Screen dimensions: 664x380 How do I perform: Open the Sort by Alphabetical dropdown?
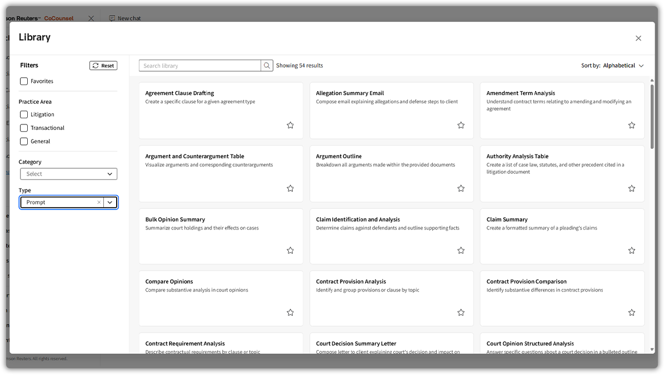pos(623,66)
